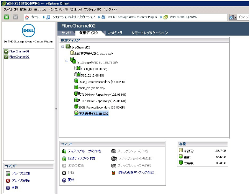The height and width of the screenshot is (194, 249).
Task: Click the delete X command icon
Action: point(64,173)
